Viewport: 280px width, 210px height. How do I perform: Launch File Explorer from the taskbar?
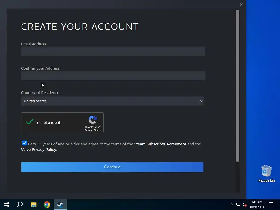click(33, 205)
